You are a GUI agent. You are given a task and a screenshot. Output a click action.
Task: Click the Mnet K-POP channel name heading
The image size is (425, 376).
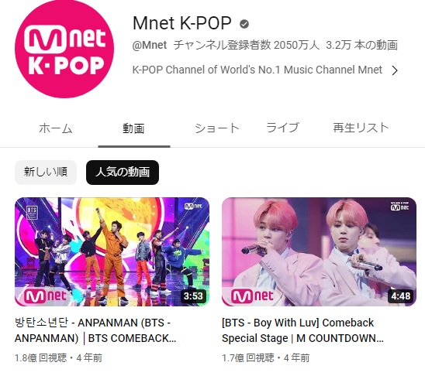click(x=182, y=23)
